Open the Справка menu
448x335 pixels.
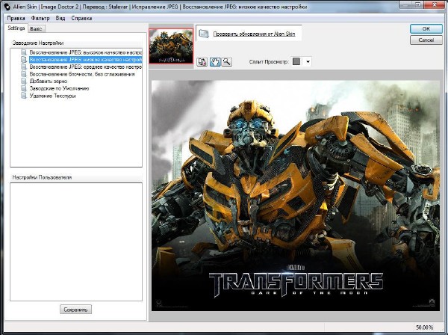[x=81, y=17]
